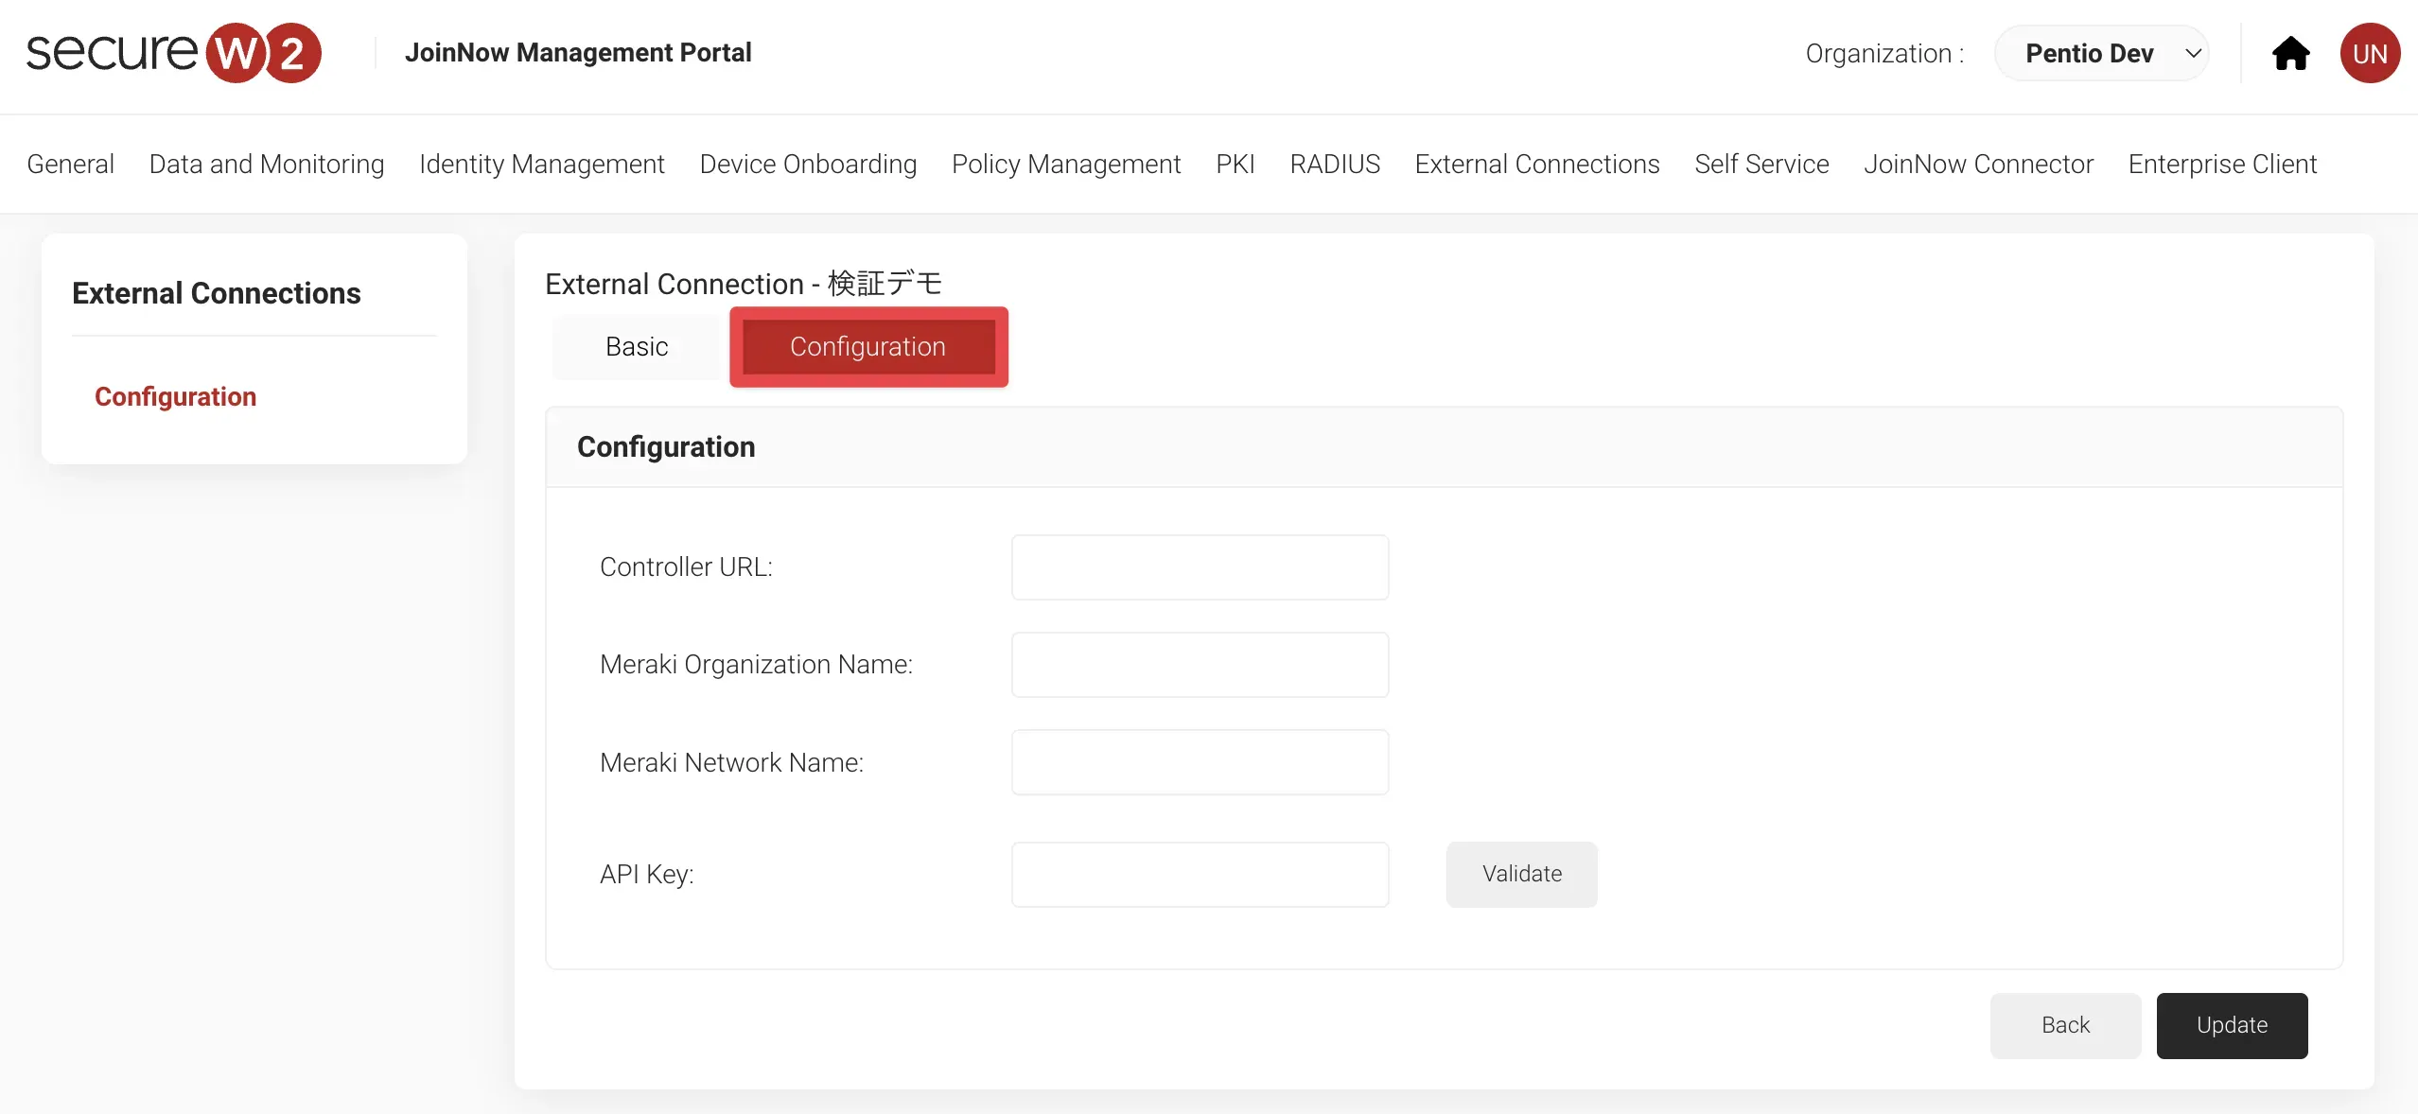Image resolution: width=2418 pixels, height=1114 pixels.
Task: Open the PKI menu
Action: (1235, 165)
